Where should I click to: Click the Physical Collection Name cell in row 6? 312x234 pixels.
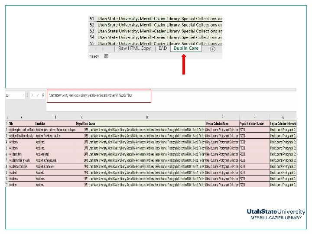tap(222, 154)
